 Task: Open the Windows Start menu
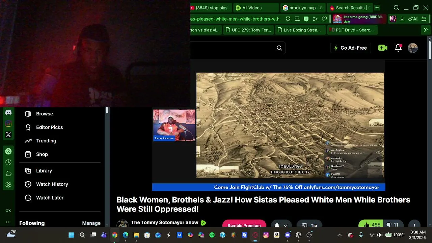71,235
